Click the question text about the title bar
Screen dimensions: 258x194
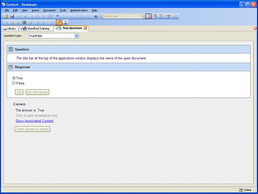click(81, 58)
